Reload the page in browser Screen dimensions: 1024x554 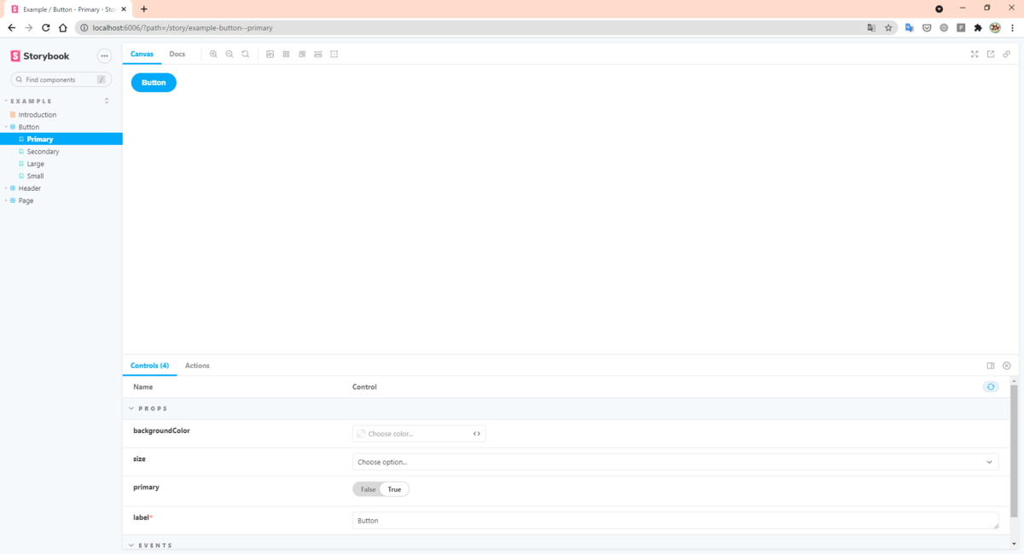(46, 28)
